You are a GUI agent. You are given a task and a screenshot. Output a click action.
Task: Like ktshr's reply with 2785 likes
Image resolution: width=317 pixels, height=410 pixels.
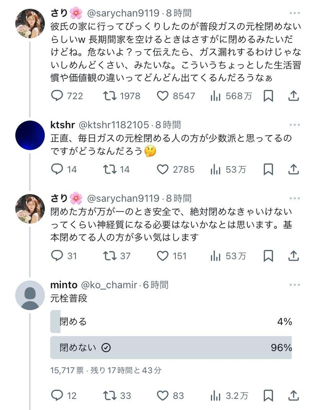162,170
